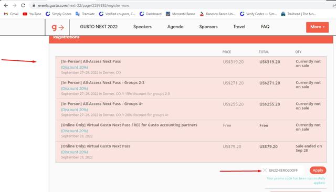
Task: Go back using the browser back arrow
Action: pyautogui.click(x=6, y=5)
